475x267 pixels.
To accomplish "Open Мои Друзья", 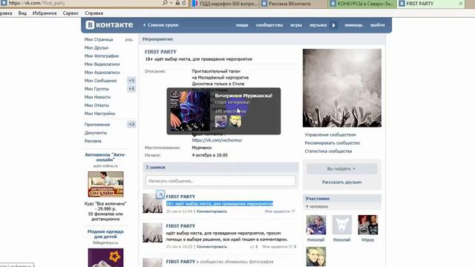I will pos(96,47).
